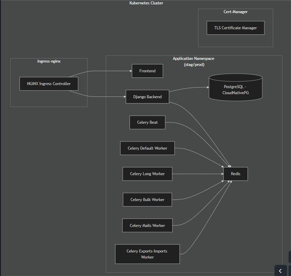Select the Celery Exports-Imports Worker node
This screenshot has height=276, width=291.
147,254
